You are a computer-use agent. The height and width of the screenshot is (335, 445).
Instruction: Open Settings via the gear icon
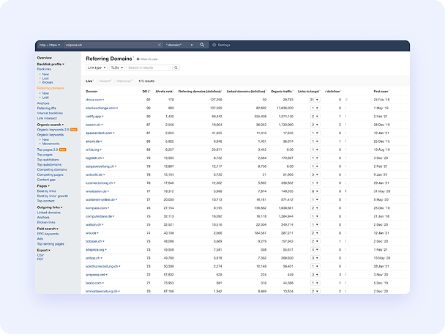click(x=214, y=45)
